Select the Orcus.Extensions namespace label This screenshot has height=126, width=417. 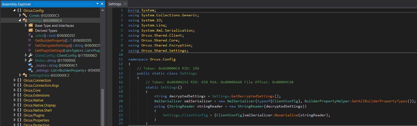[36, 95]
